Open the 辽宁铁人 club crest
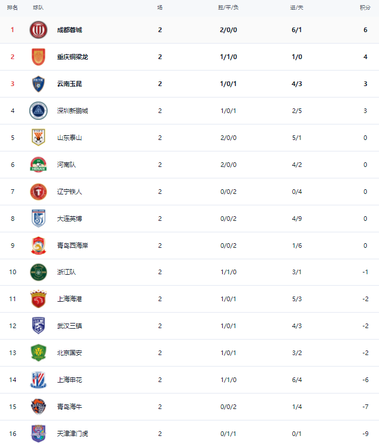Viewport: 379px width, 444px height. [x=38, y=192]
